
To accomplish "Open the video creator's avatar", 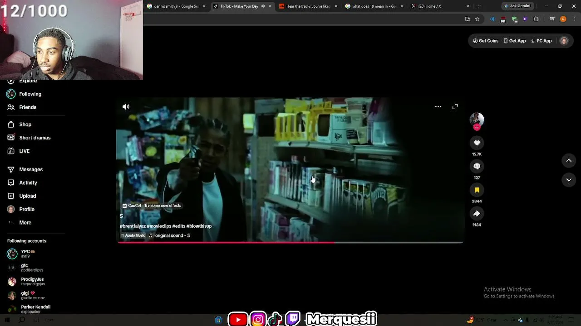I will 477,119.
